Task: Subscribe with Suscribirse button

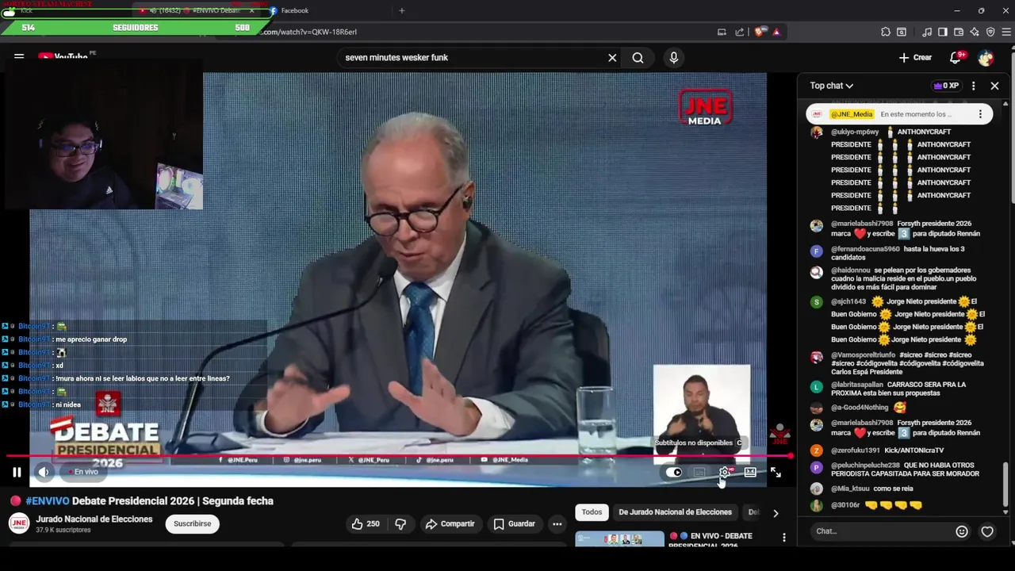Action: pyautogui.click(x=192, y=523)
